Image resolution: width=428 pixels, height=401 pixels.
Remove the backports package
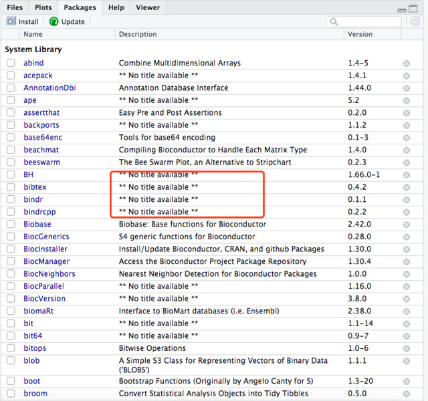407,126
